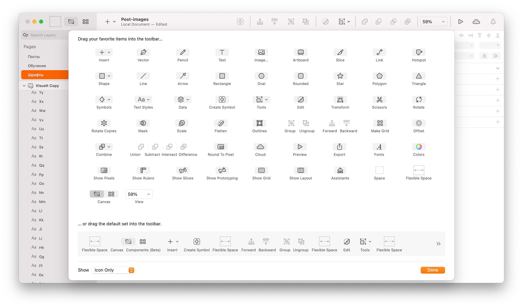Select the Посты page
Screen dimensions: 523x308
(34, 56)
